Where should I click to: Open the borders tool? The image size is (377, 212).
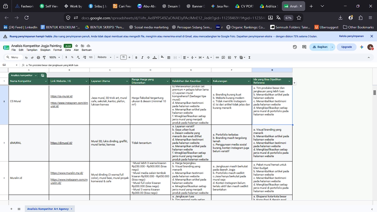pos(169,57)
